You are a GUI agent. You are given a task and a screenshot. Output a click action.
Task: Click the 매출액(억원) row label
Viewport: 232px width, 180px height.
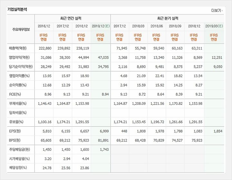coord(18,48)
